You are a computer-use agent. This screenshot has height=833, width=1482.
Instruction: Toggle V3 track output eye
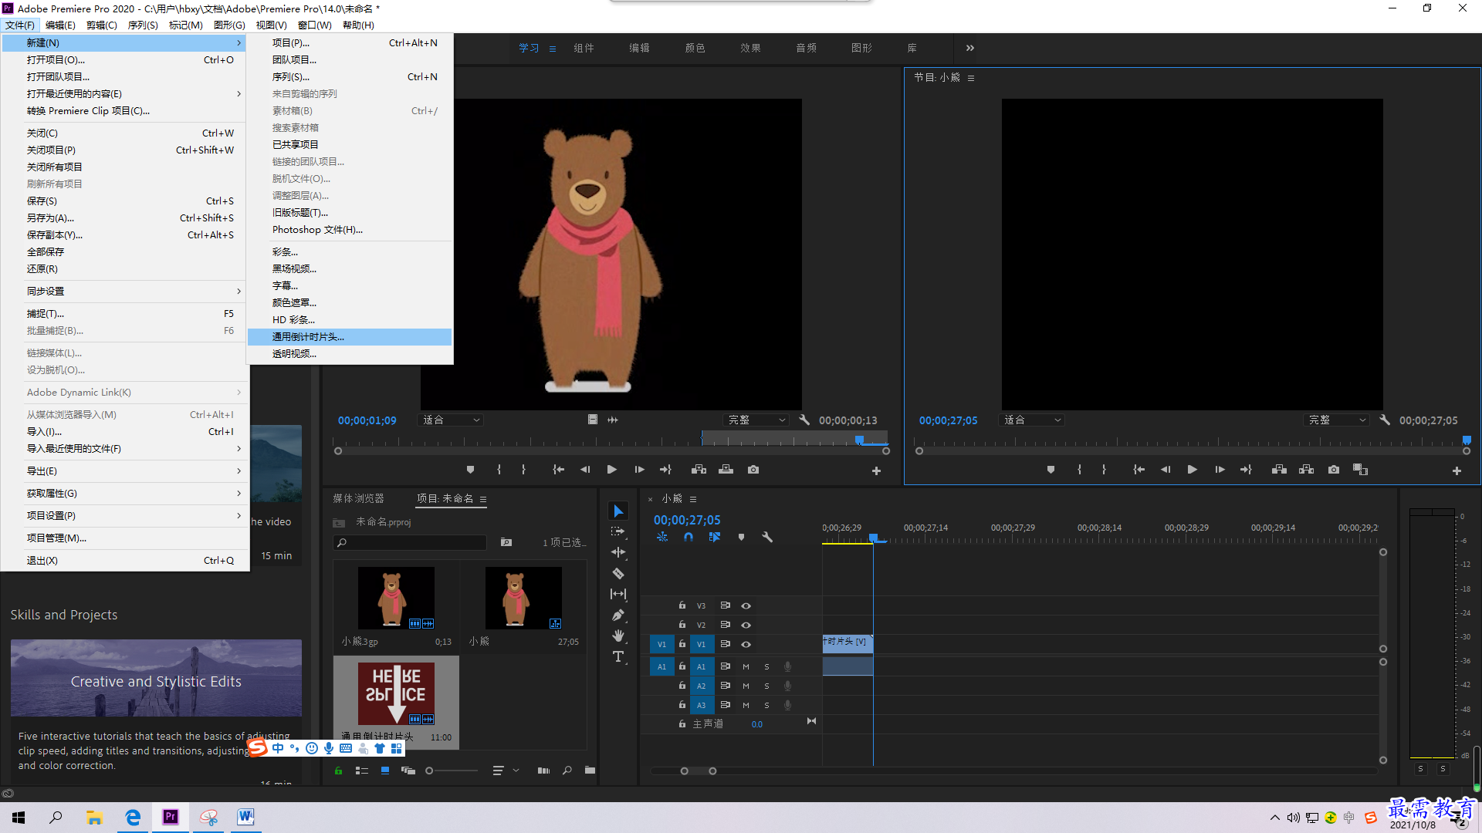(746, 606)
